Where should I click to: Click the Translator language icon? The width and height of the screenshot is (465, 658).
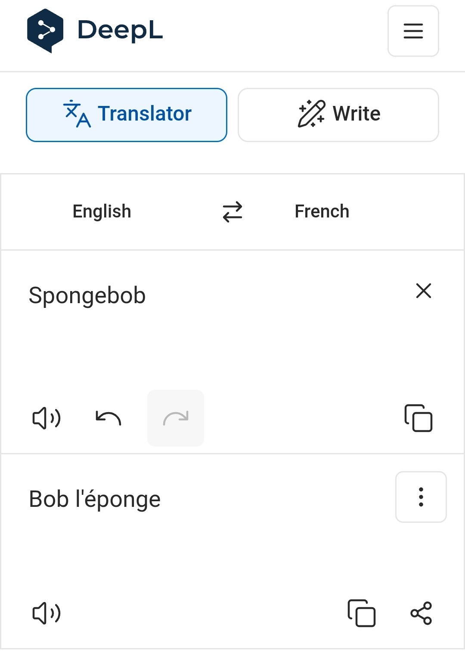(x=77, y=114)
